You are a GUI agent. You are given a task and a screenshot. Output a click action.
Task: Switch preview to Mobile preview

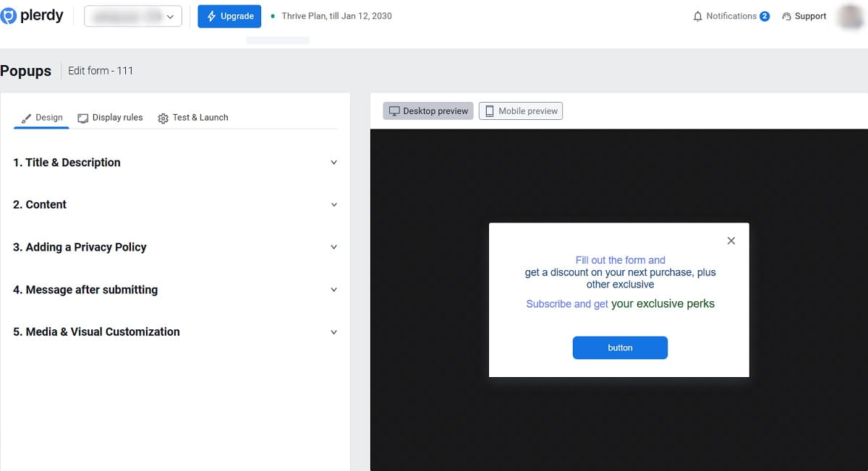(x=520, y=111)
